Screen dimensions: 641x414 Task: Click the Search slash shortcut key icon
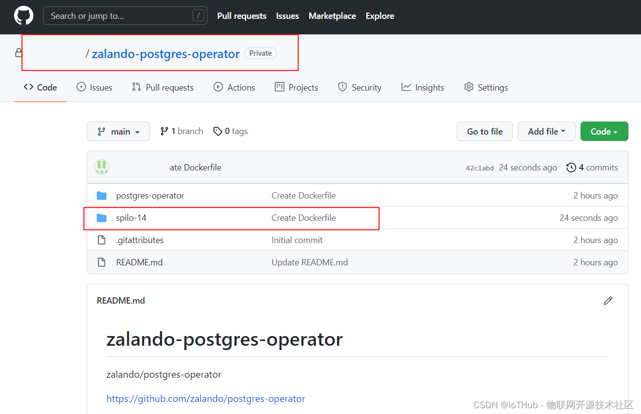click(x=198, y=15)
